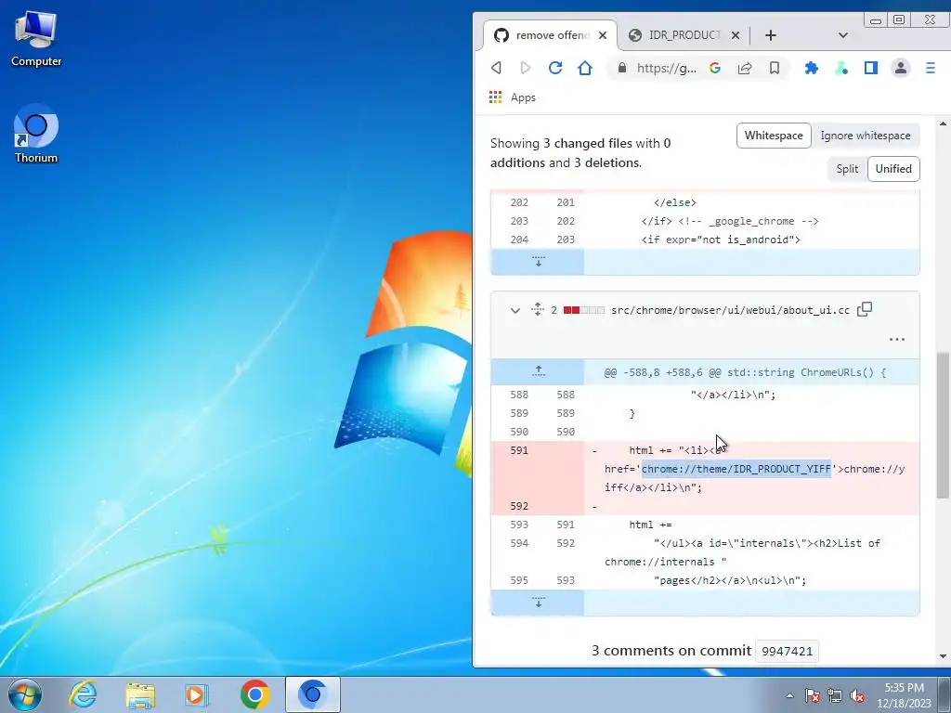Click the Apps bookmarks bar label
The height and width of the screenshot is (713, 951).
coord(523,97)
